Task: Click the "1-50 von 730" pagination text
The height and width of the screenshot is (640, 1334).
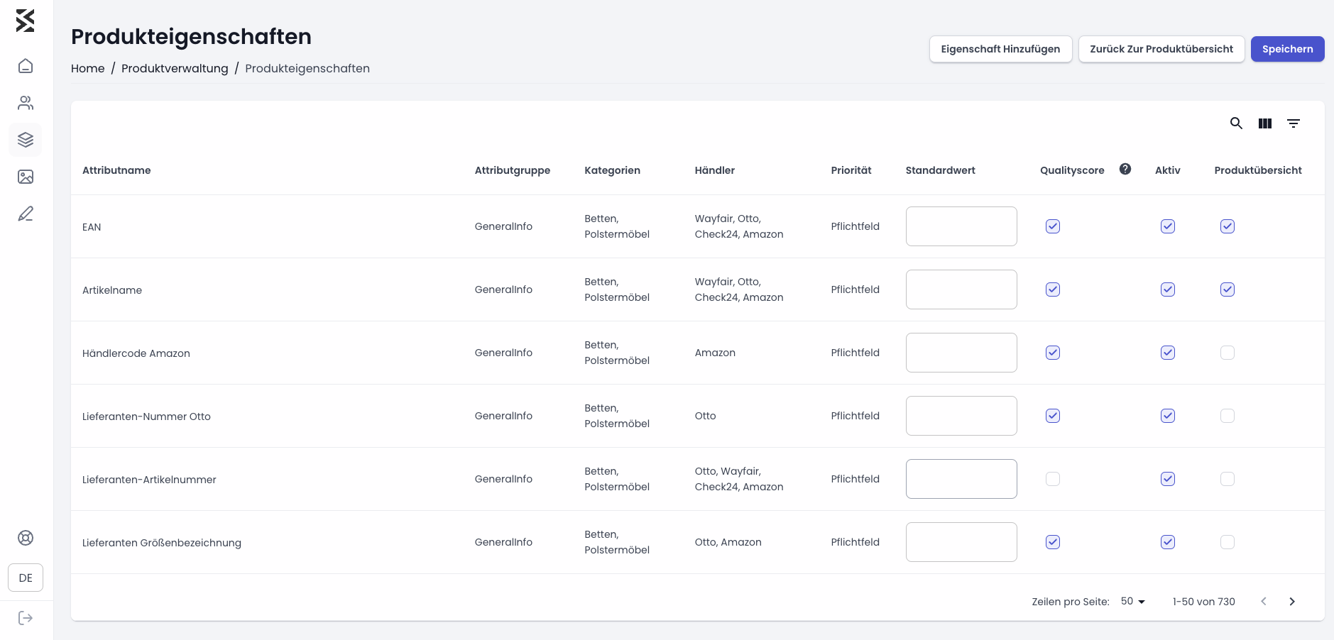Action: (1204, 602)
